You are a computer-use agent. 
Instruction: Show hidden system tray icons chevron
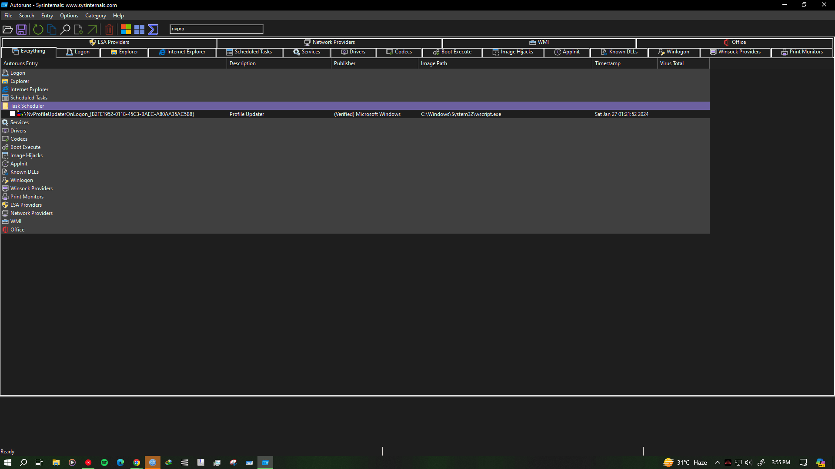point(717,462)
